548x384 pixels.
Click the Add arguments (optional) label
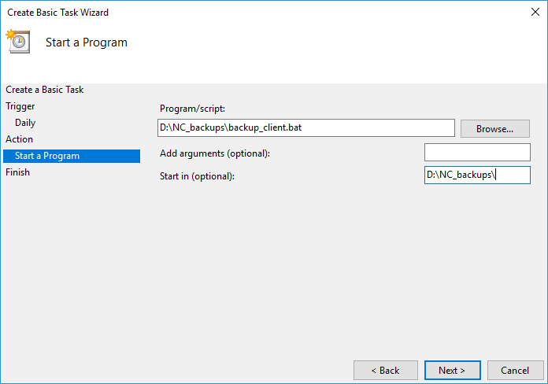click(x=215, y=153)
